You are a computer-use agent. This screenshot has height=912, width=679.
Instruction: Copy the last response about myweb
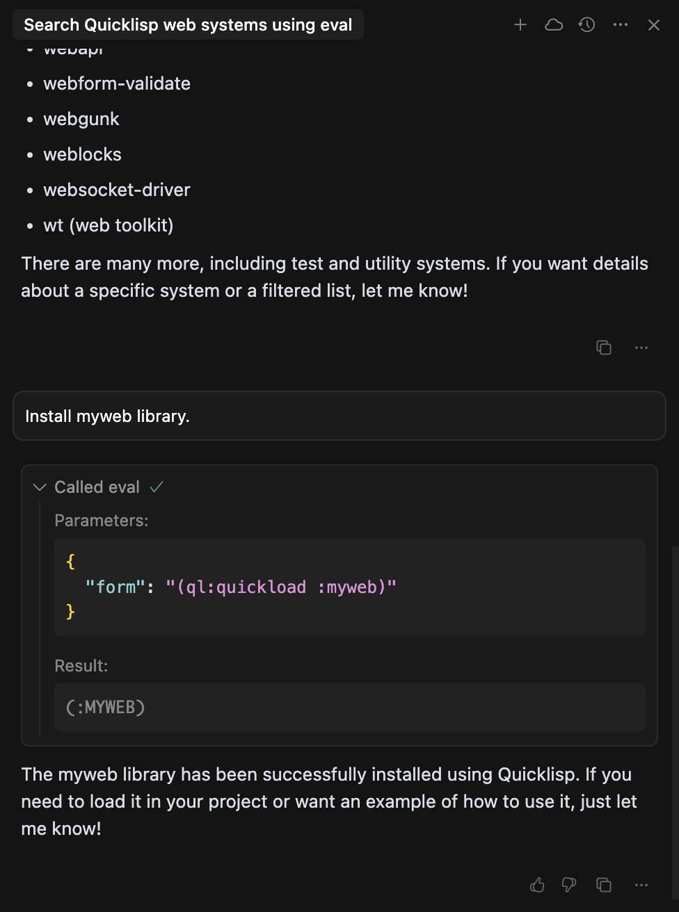[604, 885]
